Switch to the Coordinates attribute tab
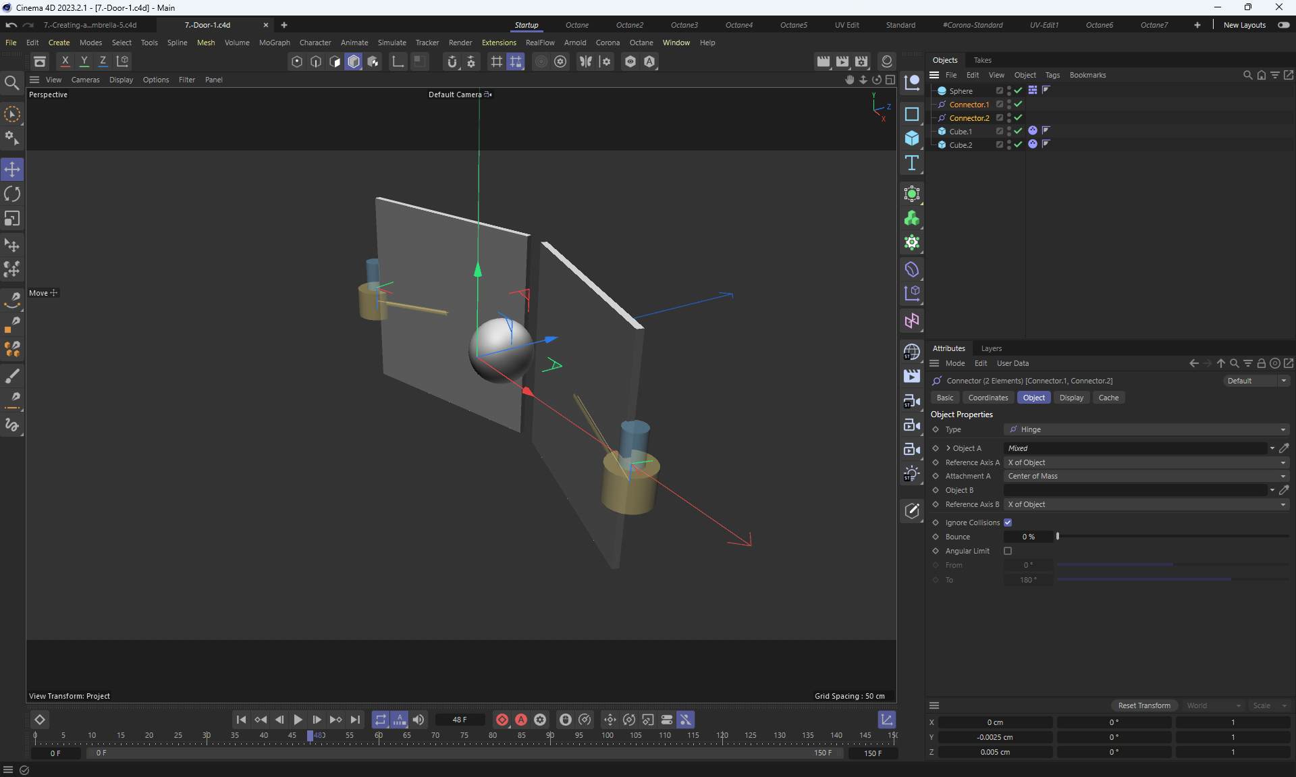Viewport: 1296px width, 777px height. pos(988,398)
